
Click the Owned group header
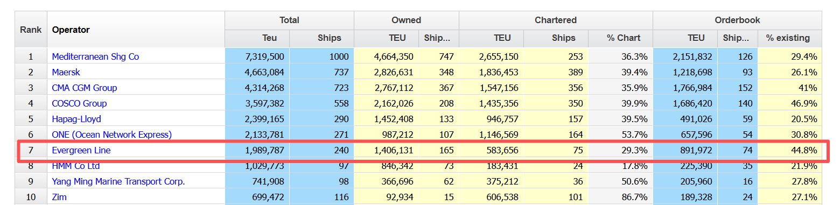pos(407,20)
